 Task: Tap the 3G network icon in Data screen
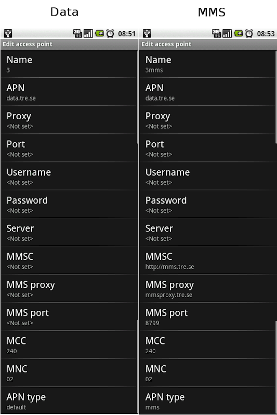[77, 33]
